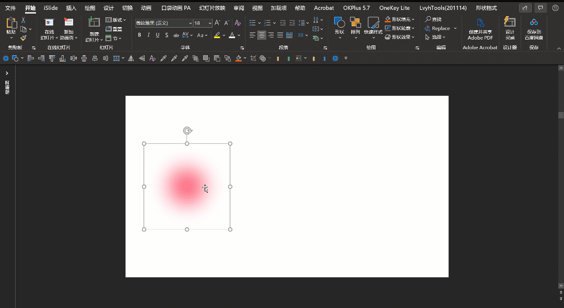564x308 pixels.
Task: Decrease font size icon
Action: (227, 23)
